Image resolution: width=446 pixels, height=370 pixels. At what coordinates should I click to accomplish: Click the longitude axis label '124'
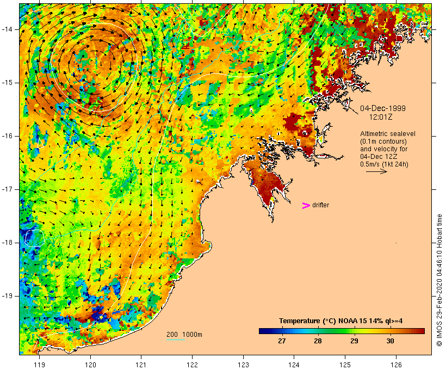[294, 365]
